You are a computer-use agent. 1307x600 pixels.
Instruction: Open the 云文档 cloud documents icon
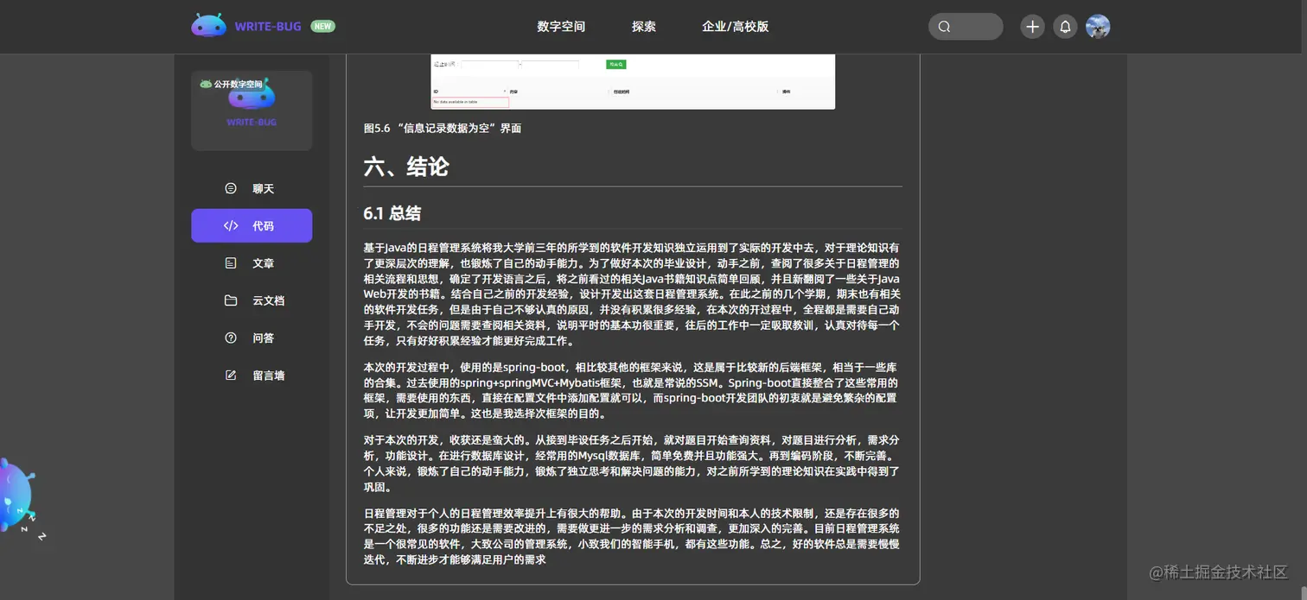point(229,300)
